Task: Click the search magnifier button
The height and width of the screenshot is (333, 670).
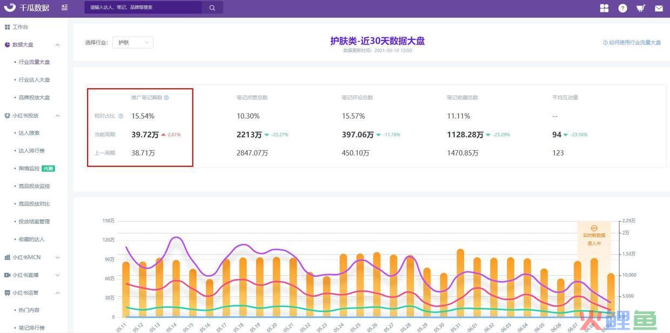Action: [212, 8]
